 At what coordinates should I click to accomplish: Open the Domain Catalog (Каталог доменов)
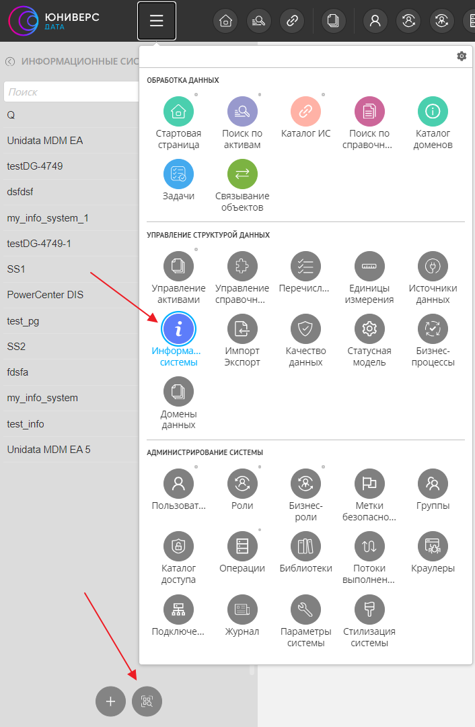[433, 112]
